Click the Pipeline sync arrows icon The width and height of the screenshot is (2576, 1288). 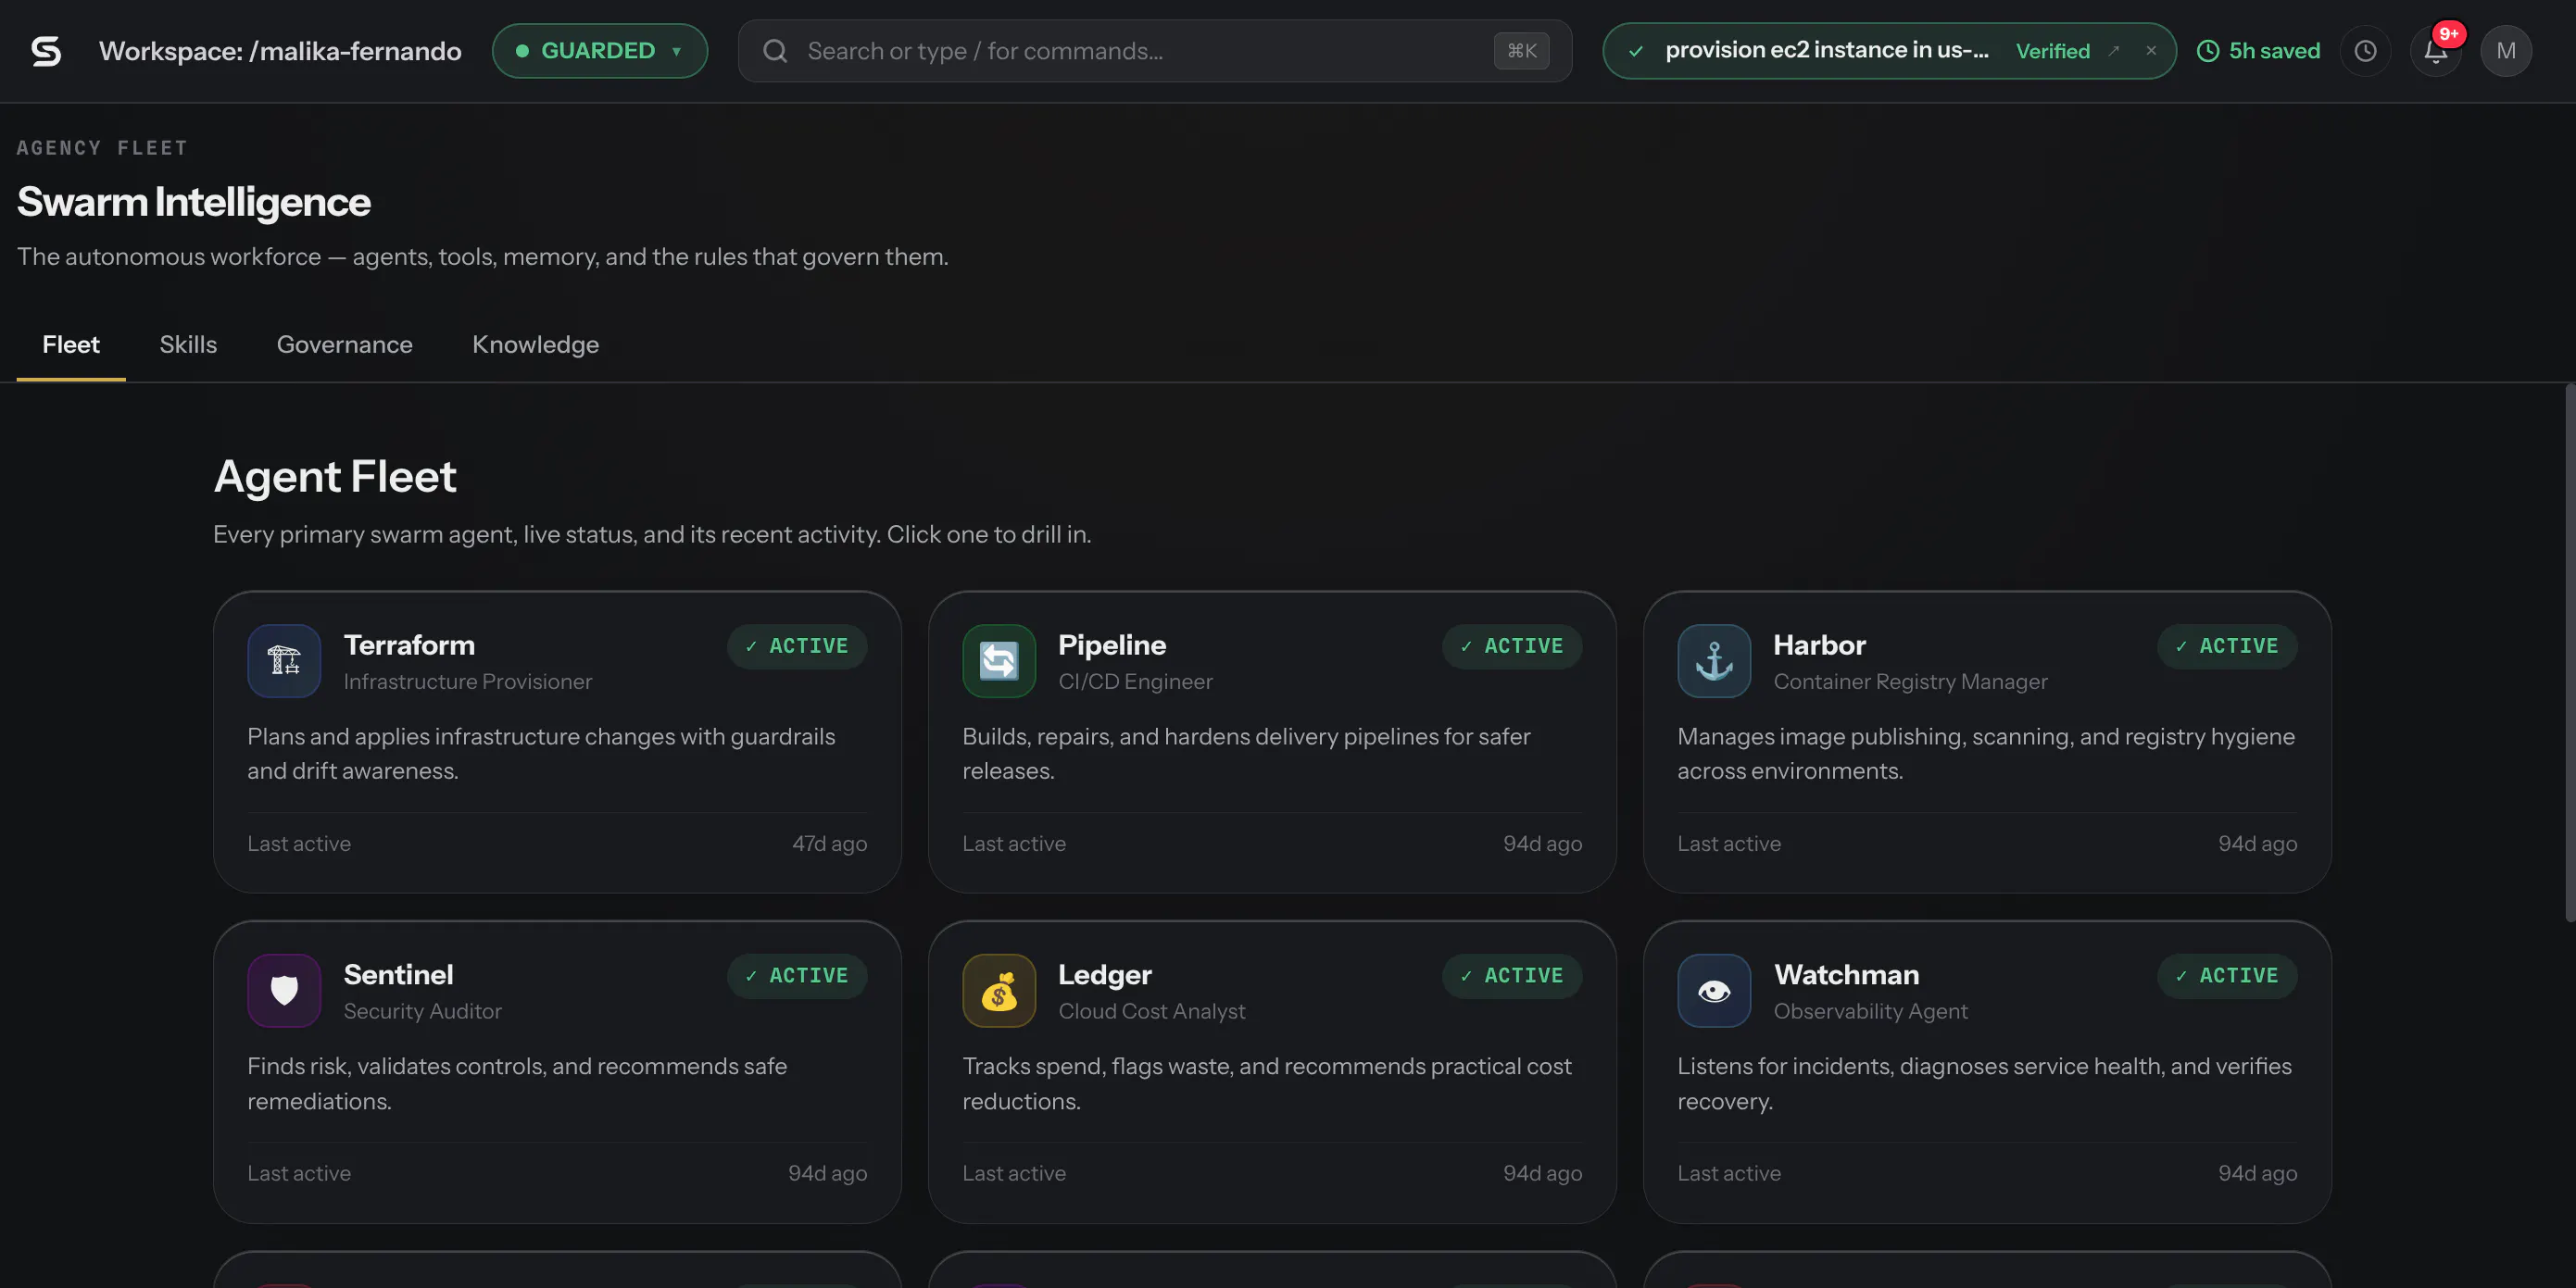click(x=999, y=661)
